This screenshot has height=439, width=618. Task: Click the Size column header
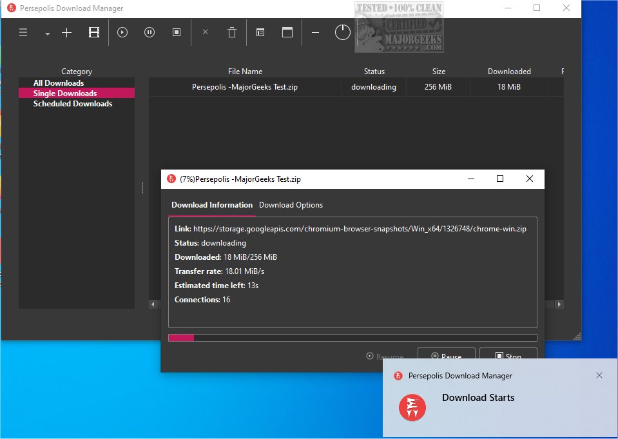tap(439, 72)
